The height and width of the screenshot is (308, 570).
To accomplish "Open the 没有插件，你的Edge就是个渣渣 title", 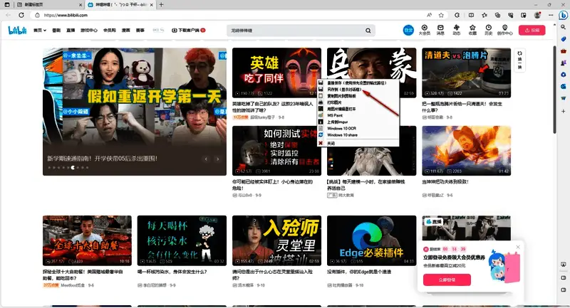I will coord(359,272).
